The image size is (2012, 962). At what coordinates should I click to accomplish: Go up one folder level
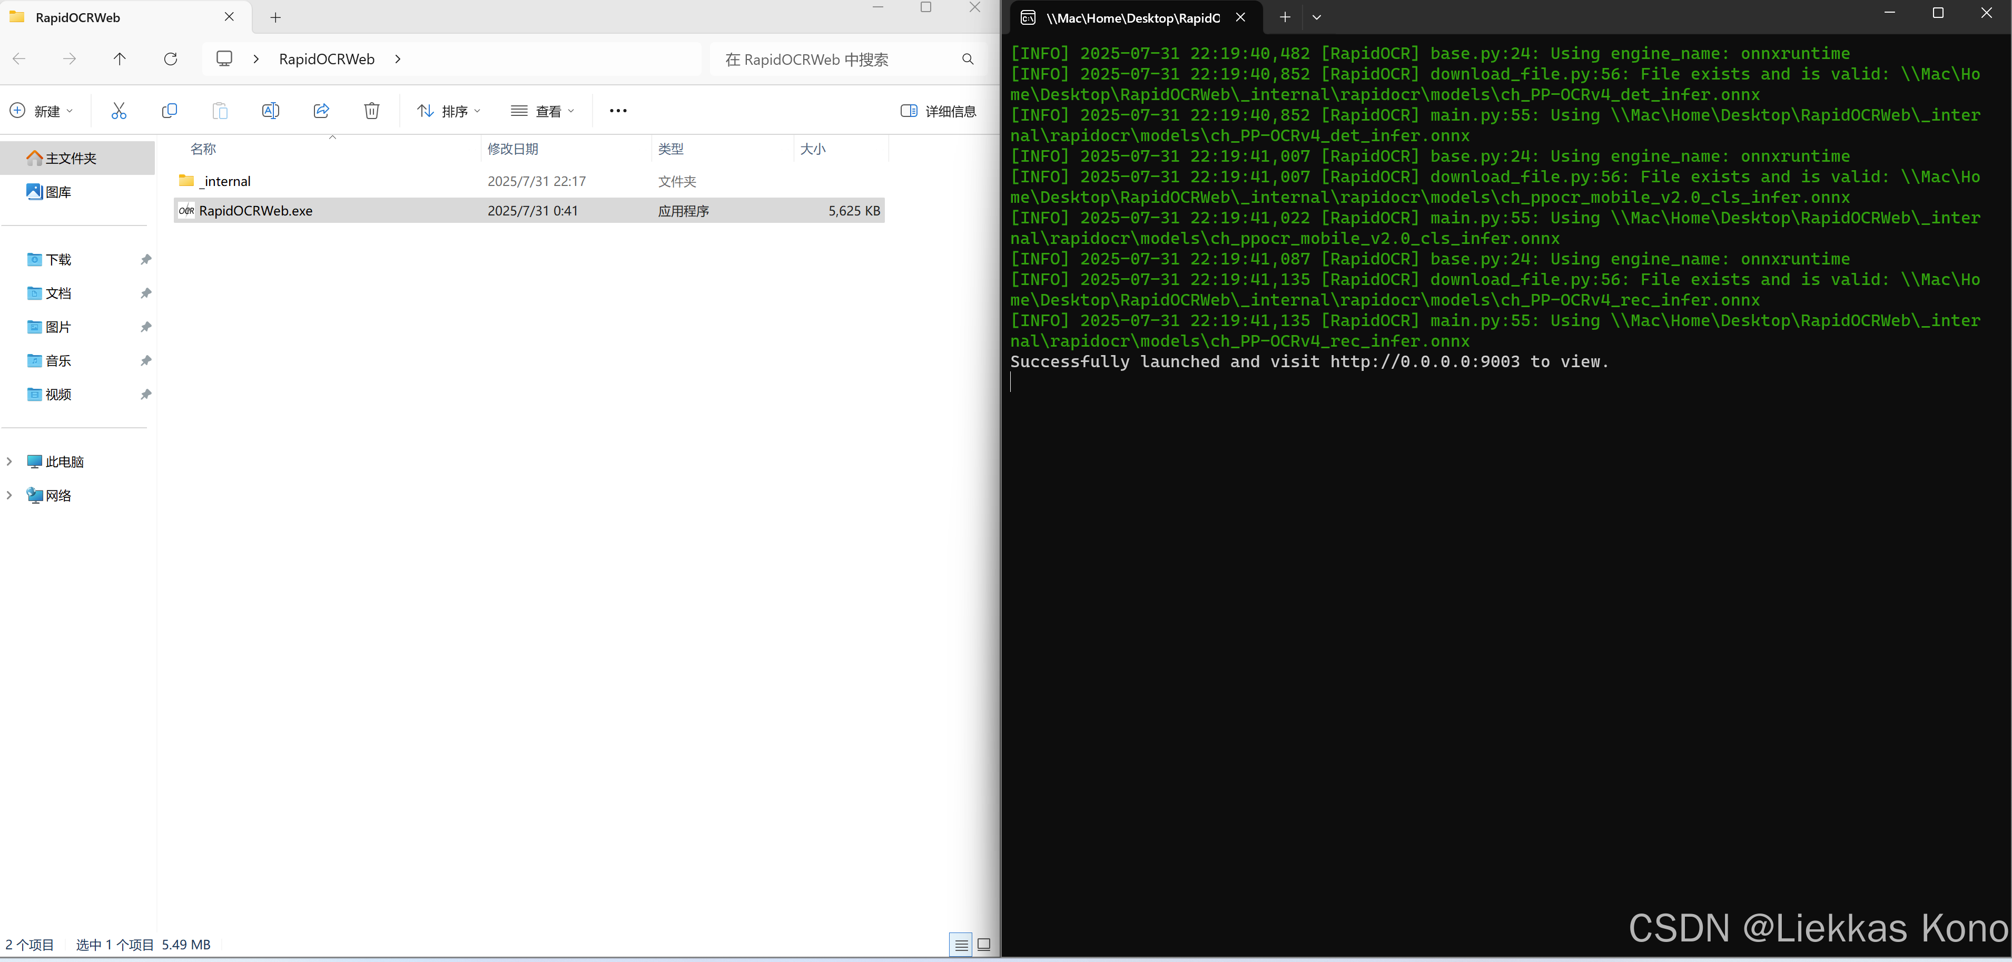tap(120, 60)
